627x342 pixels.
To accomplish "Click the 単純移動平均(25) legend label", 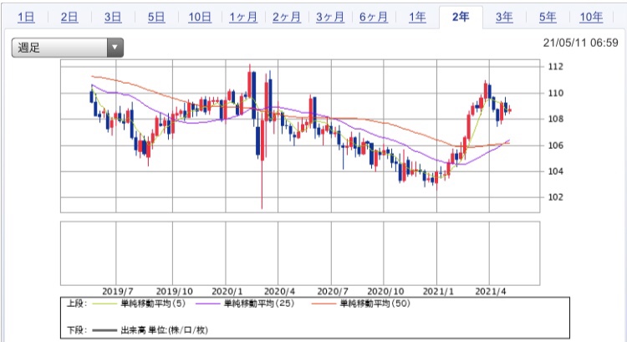I will (259, 304).
